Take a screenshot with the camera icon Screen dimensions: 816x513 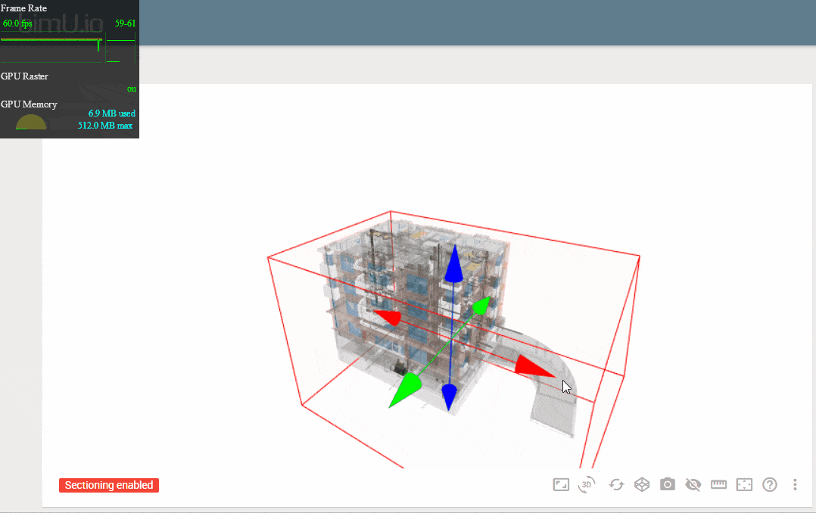point(667,484)
